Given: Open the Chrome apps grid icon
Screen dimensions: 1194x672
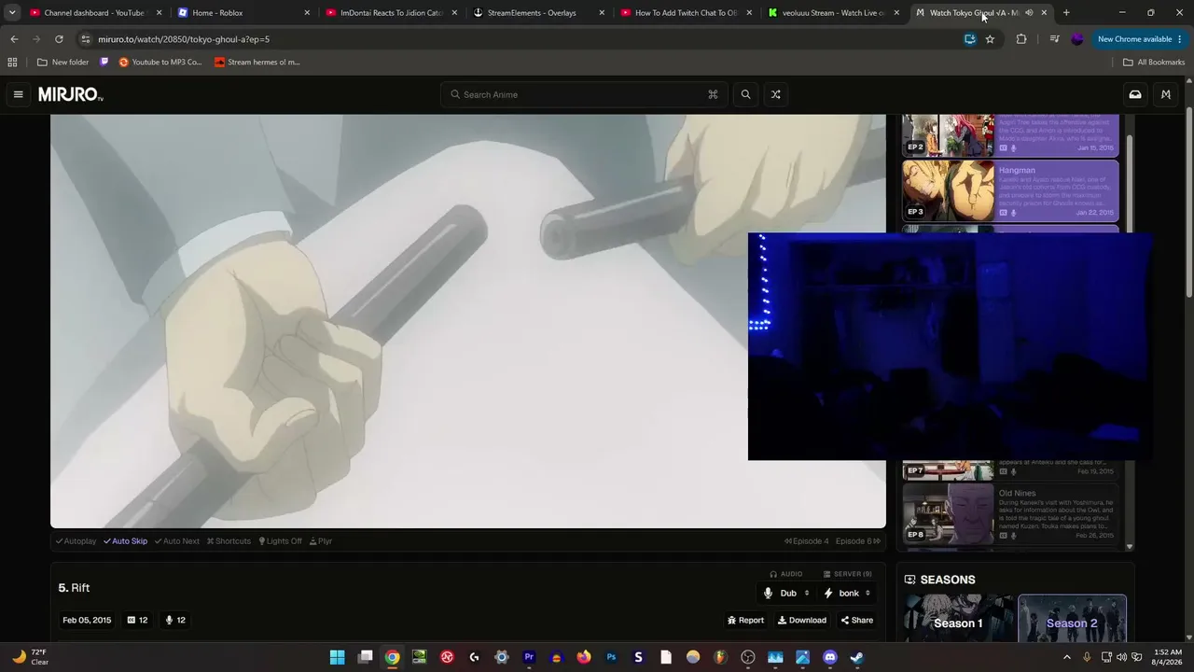Looking at the screenshot, I should [12, 63].
